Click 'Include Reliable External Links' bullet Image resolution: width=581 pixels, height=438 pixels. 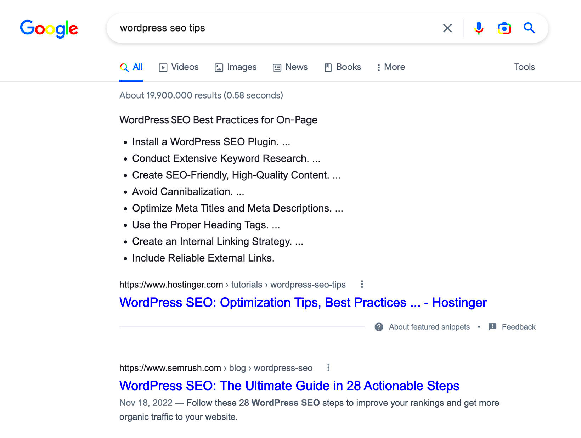[x=203, y=258]
